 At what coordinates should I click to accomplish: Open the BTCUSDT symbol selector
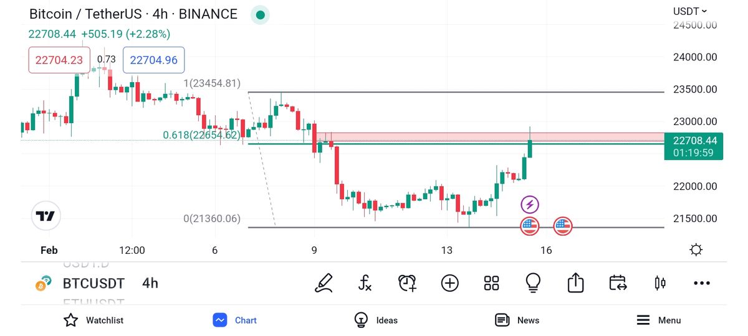[93, 284]
